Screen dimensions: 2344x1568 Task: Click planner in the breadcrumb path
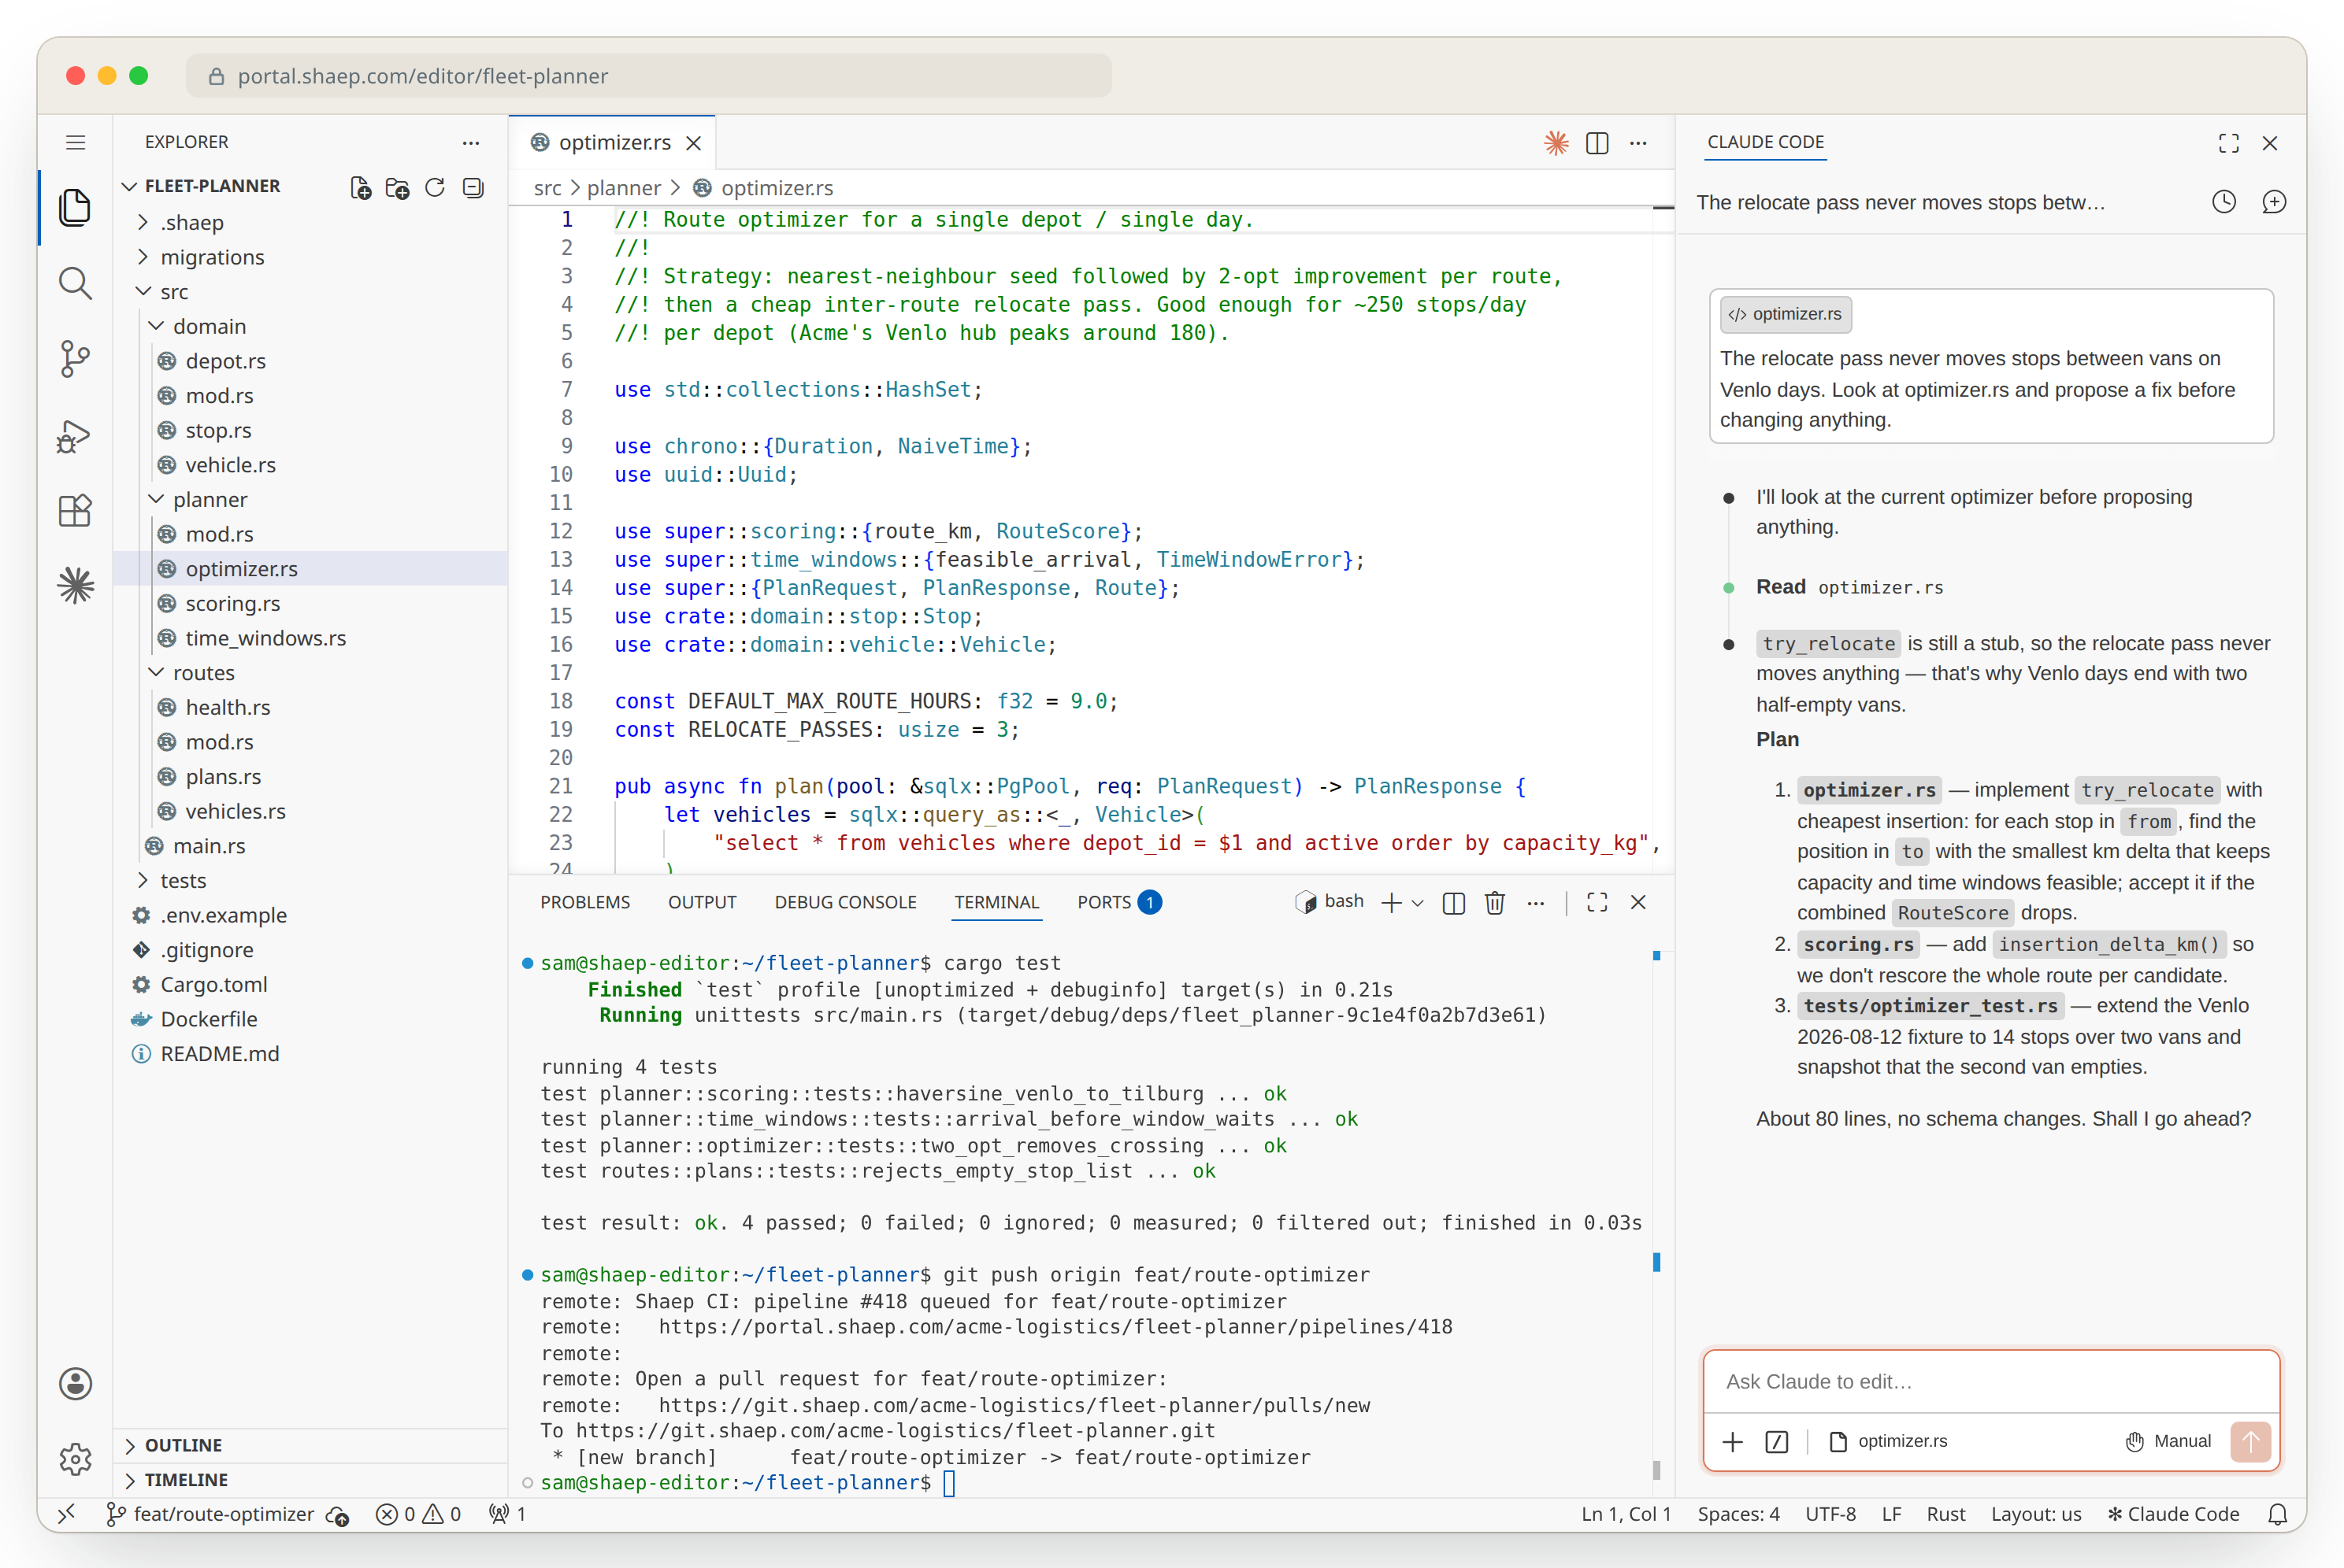pyautogui.click(x=623, y=188)
